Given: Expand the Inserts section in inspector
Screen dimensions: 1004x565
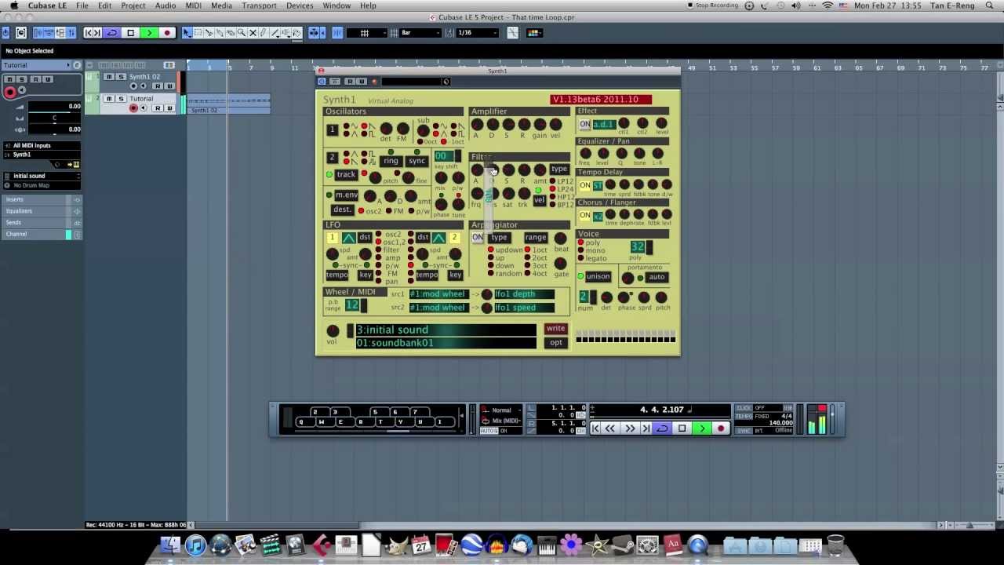Looking at the screenshot, I should pos(41,199).
